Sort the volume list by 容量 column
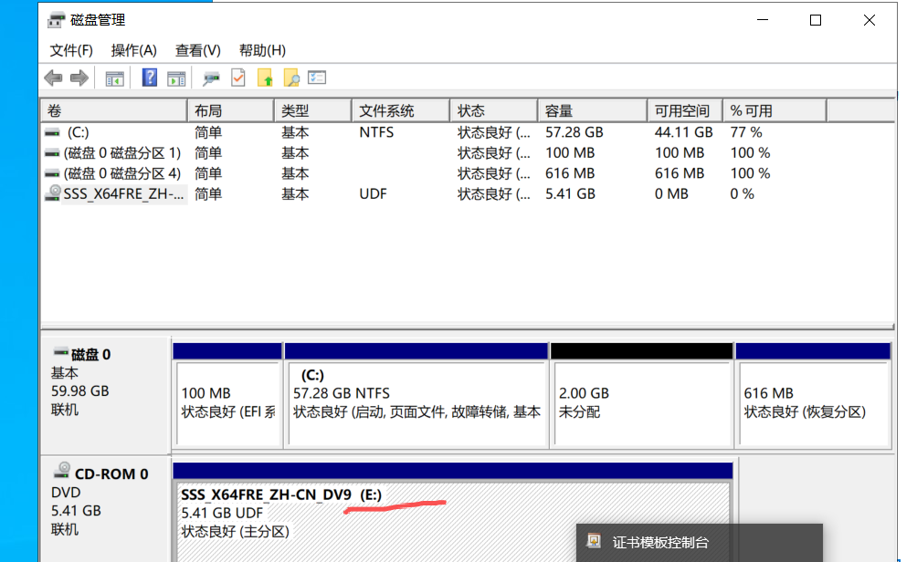The height and width of the screenshot is (562, 917). (x=592, y=110)
